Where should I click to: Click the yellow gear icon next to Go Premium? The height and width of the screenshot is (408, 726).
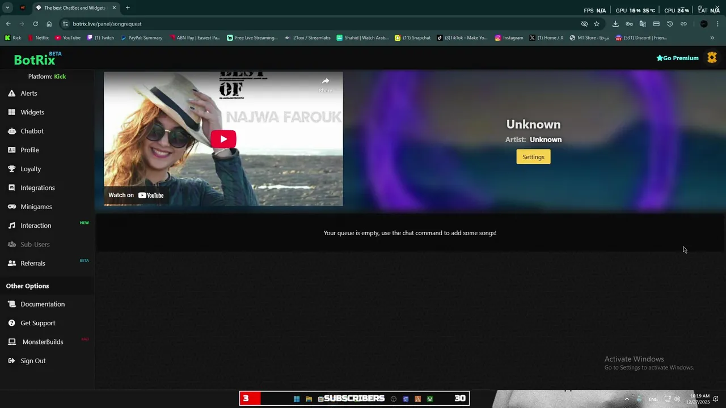pyautogui.click(x=712, y=58)
